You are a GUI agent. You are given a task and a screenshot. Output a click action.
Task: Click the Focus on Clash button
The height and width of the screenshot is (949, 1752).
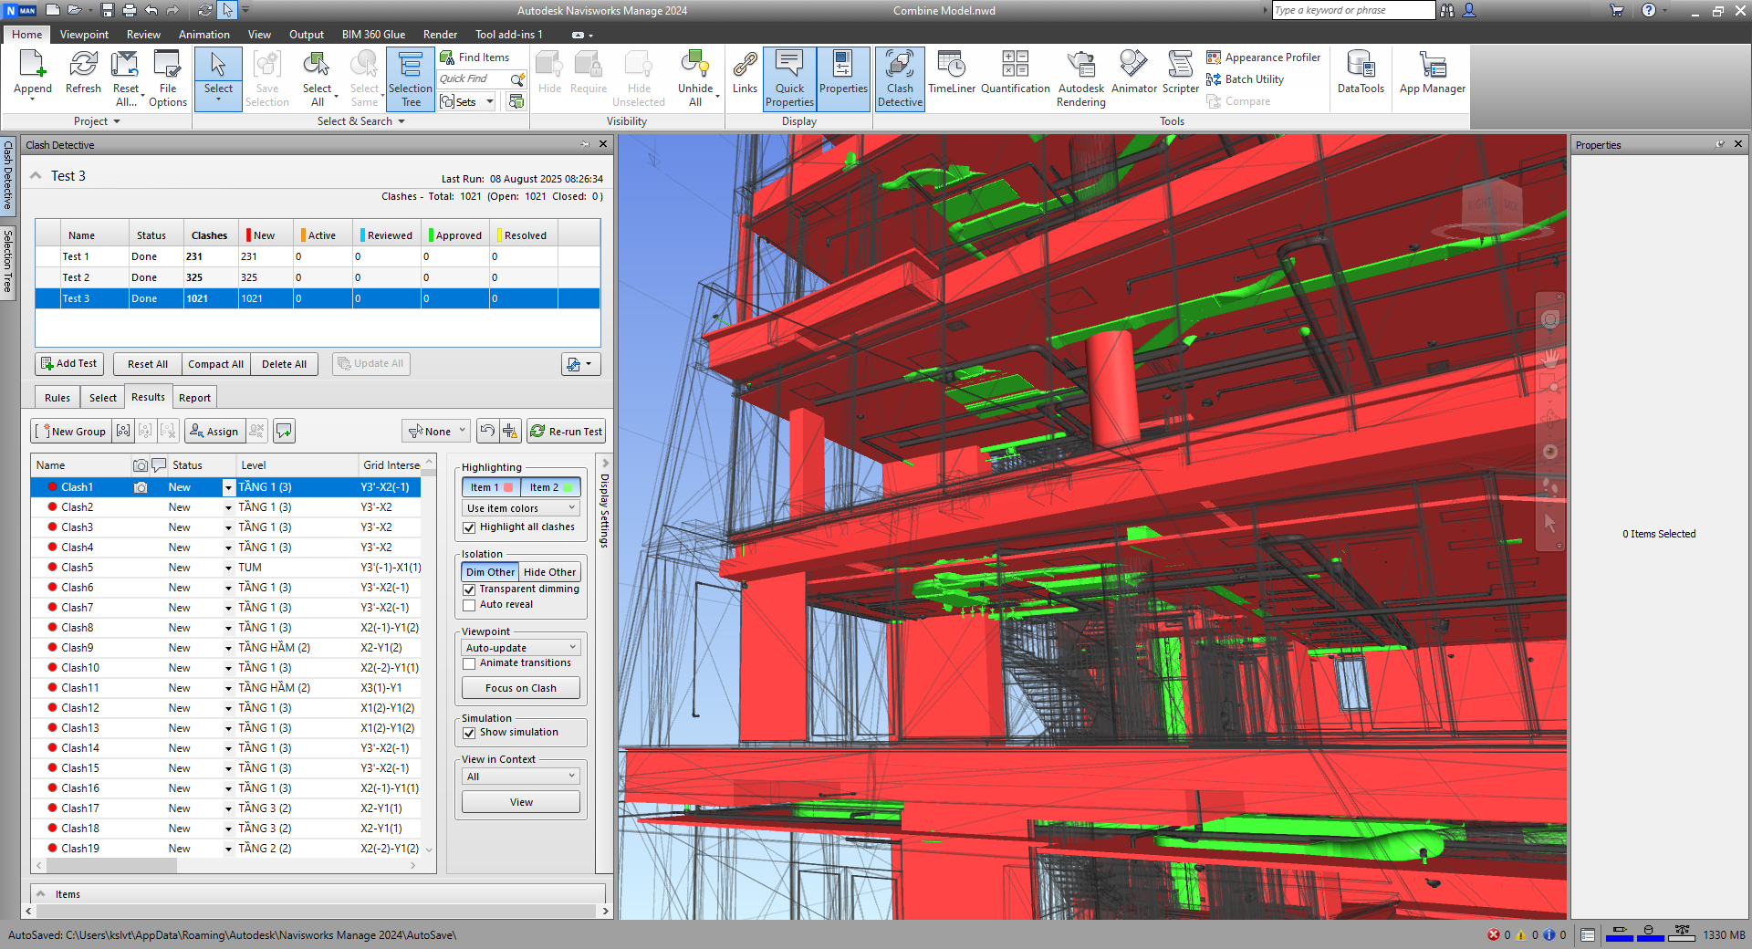click(x=520, y=688)
